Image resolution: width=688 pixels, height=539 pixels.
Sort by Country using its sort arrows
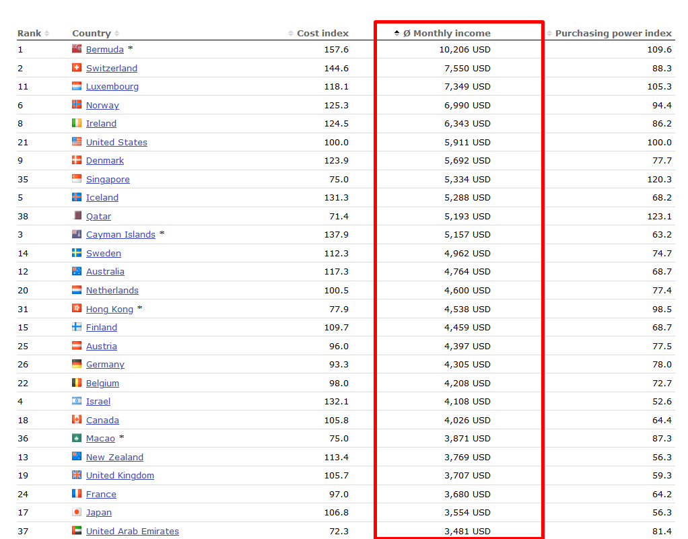tap(116, 34)
